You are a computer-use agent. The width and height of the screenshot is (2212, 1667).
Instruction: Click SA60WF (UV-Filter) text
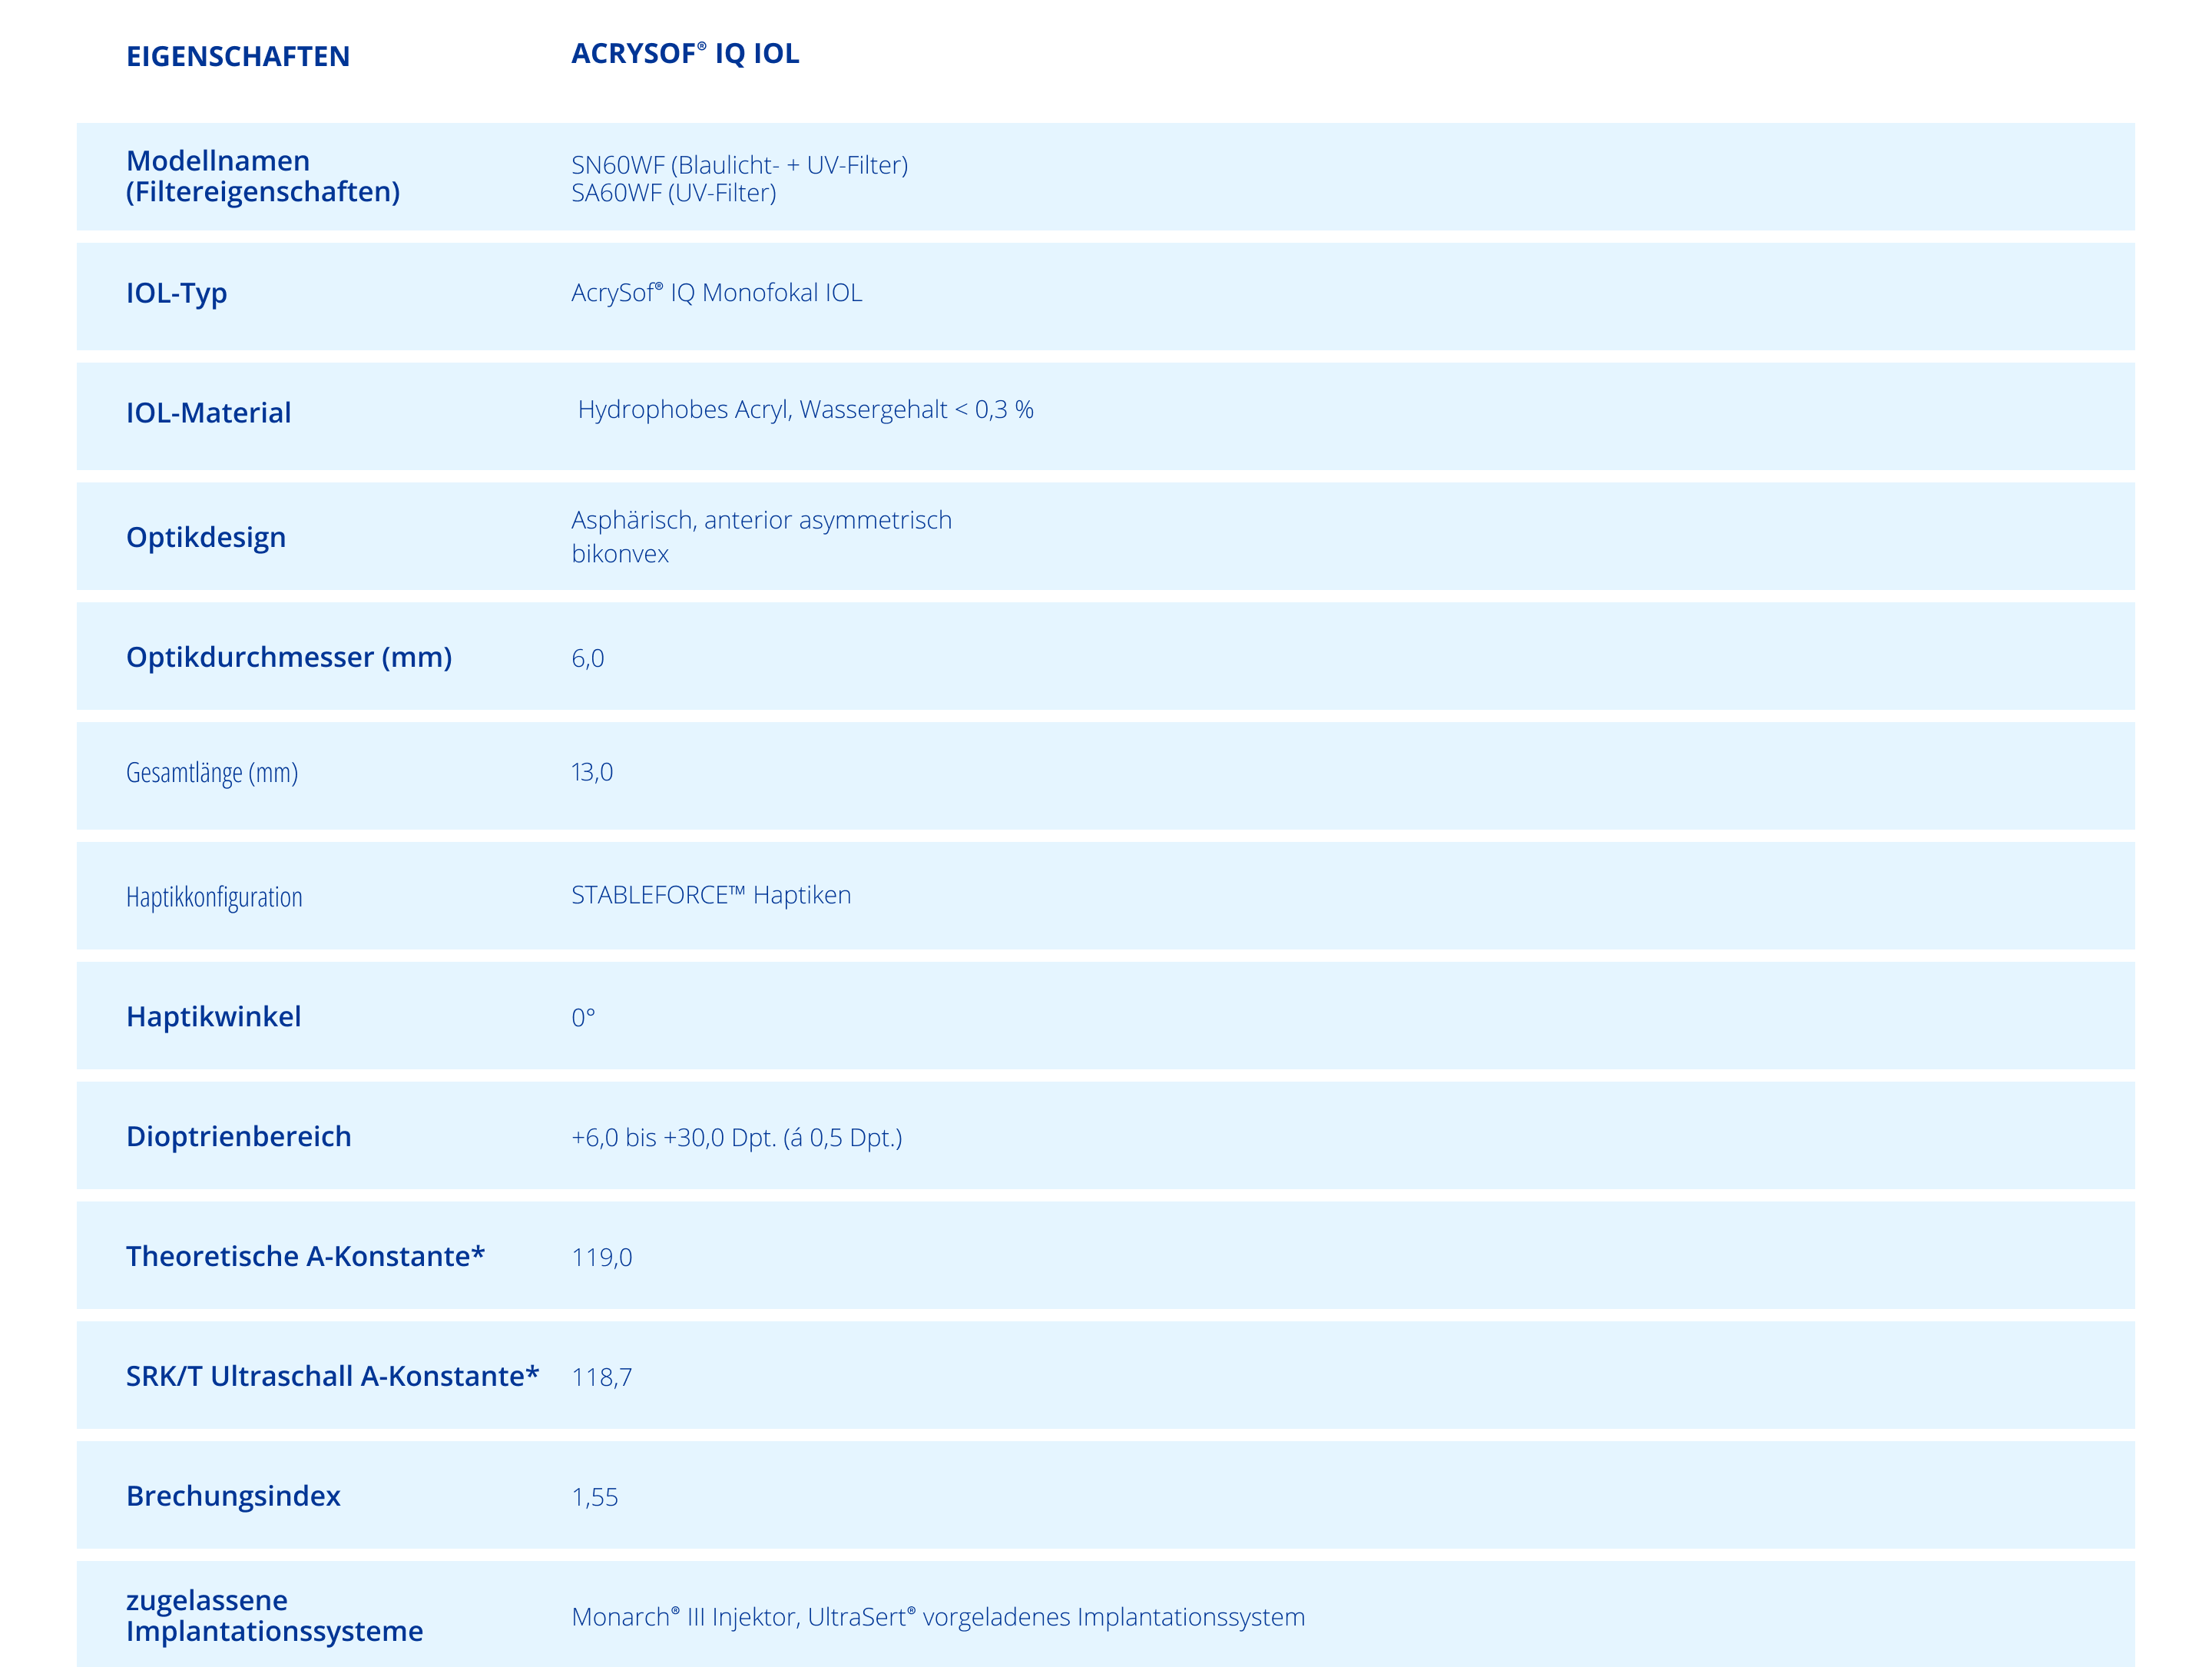pyautogui.click(x=673, y=192)
